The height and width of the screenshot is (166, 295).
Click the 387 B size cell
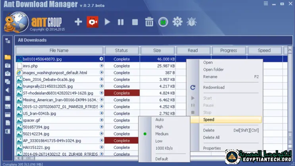tap(158, 73)
